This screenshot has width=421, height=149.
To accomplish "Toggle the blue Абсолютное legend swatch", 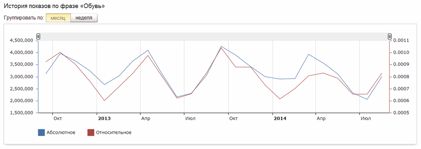I will pyautogui.click(x=42, y=132).
